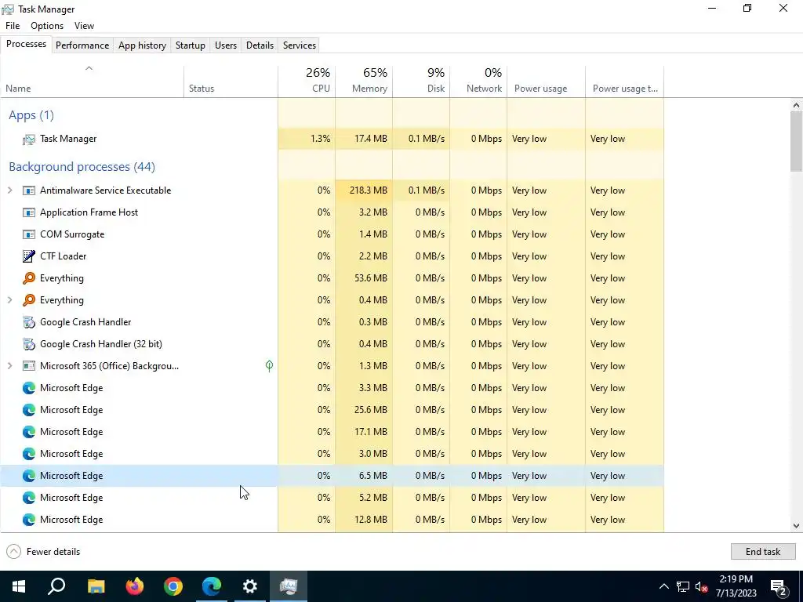
Task: Click the Edge icon on the 5.2 MB row
Action: tap(29, 498)
